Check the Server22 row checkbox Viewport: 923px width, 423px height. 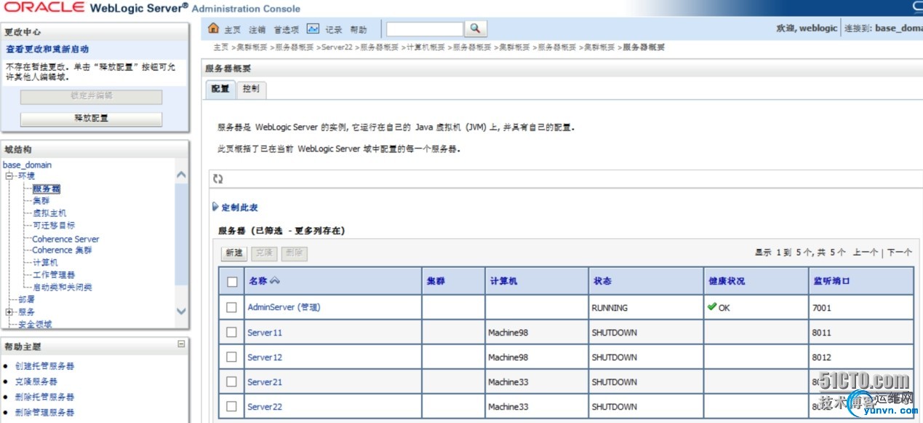click(x=232, y=406)
